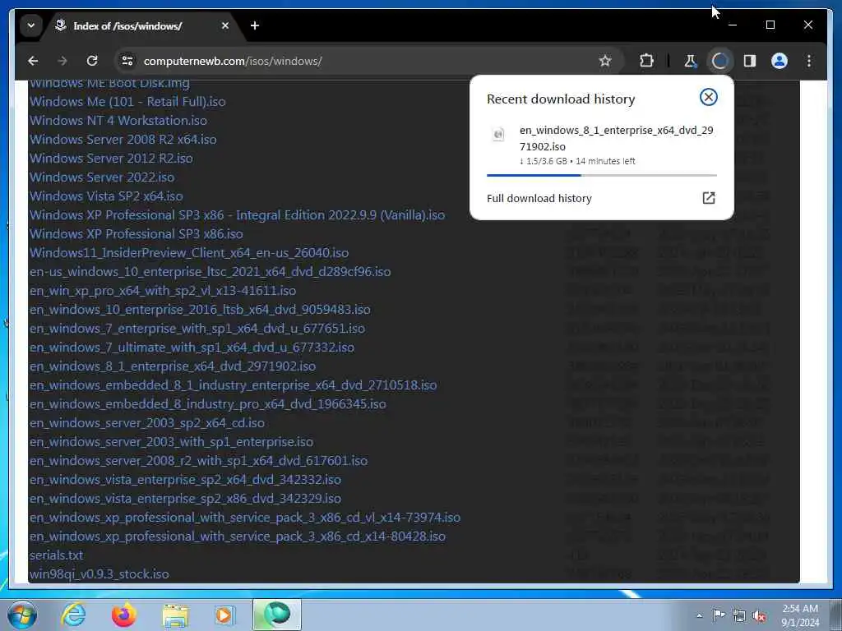Click the active browser taskbar button
Image resolution: width=842 pixels, height=631 pixels.
coord(277,615)
